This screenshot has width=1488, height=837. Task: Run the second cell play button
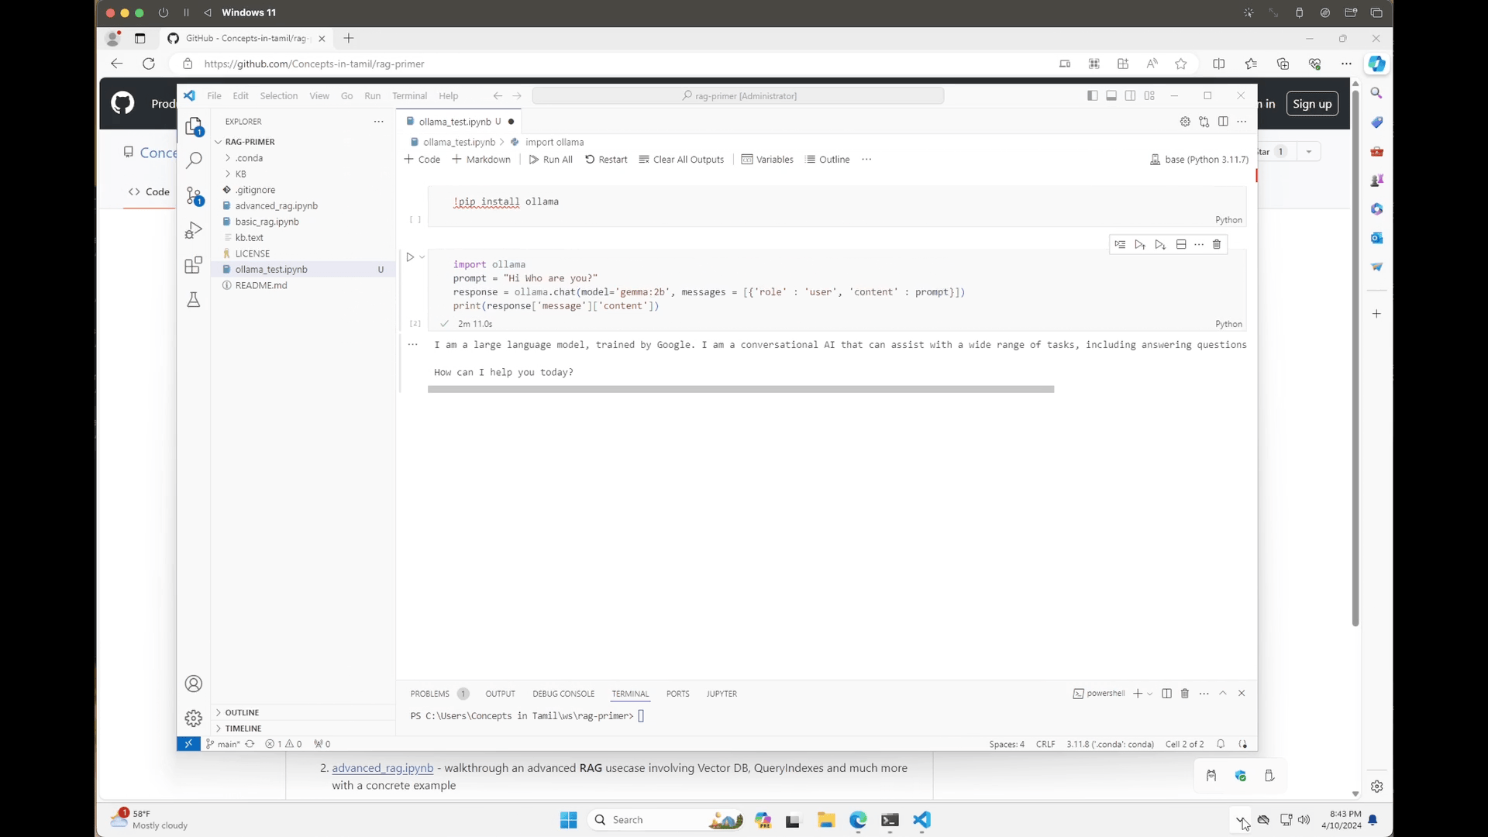(410, 257)
